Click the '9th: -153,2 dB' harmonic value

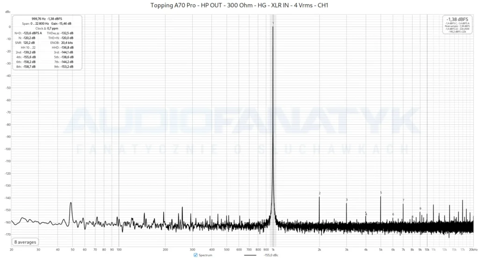point(64,66)
